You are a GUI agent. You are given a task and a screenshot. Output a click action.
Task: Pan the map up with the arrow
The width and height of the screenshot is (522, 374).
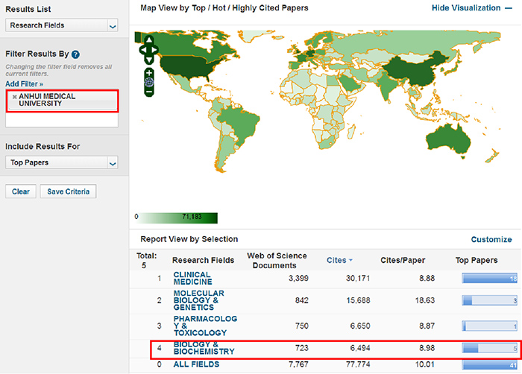[x=149, y=40]
